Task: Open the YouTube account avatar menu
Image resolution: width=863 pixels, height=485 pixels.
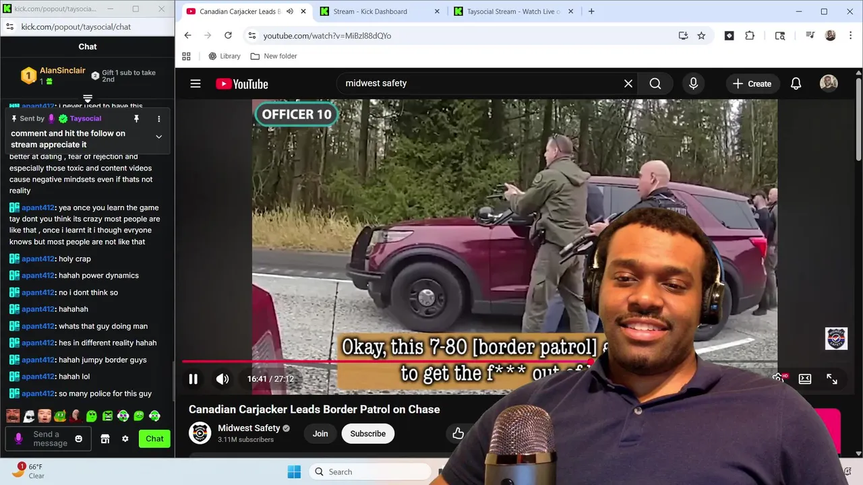Action: click(x=829, y=84)
